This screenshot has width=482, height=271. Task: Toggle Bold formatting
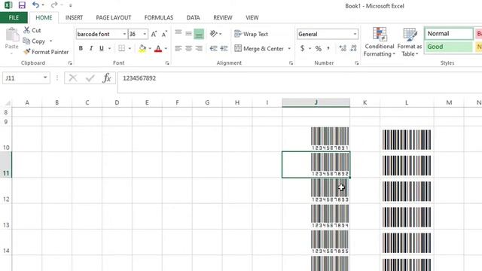81,48
